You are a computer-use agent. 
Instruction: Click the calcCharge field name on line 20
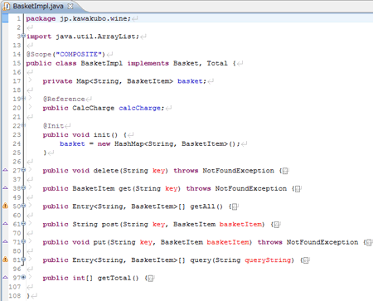tap(139, 108)
